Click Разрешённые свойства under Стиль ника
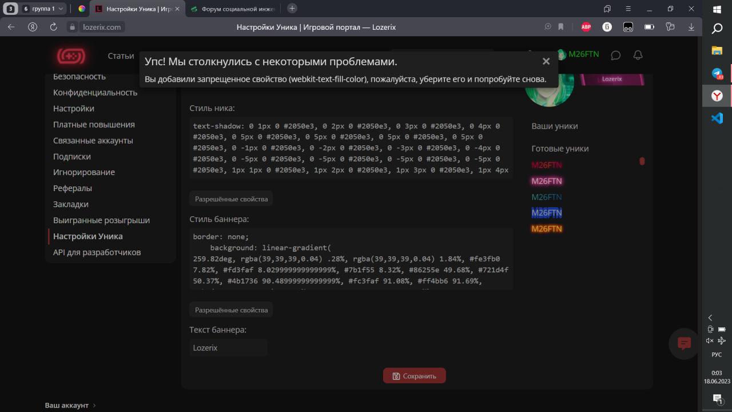The height and width of the screenshot is (412, 732). (x=231, y=199)
